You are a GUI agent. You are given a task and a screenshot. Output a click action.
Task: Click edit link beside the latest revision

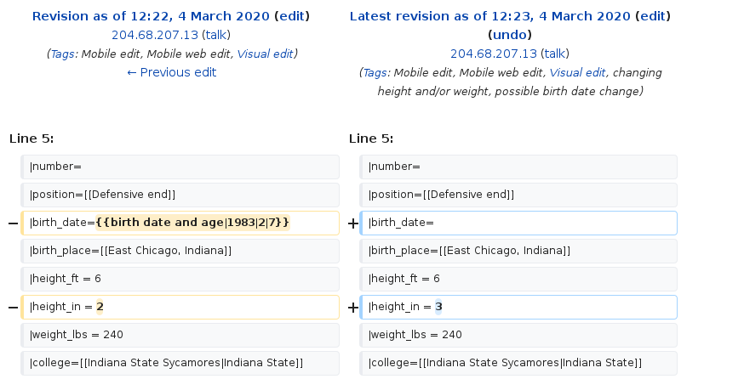point(653,16)
